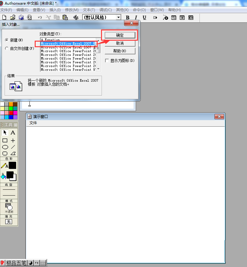Screen dimensions: 247x267
Task: Select the last PowerPoint 9 list entry
Action: point(68,70)
